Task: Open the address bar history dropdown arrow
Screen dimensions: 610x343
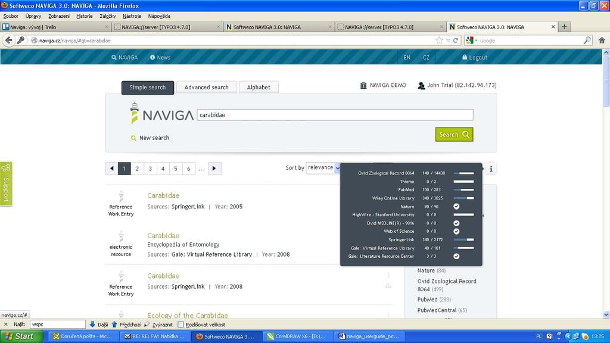Action: pos(448,40)
